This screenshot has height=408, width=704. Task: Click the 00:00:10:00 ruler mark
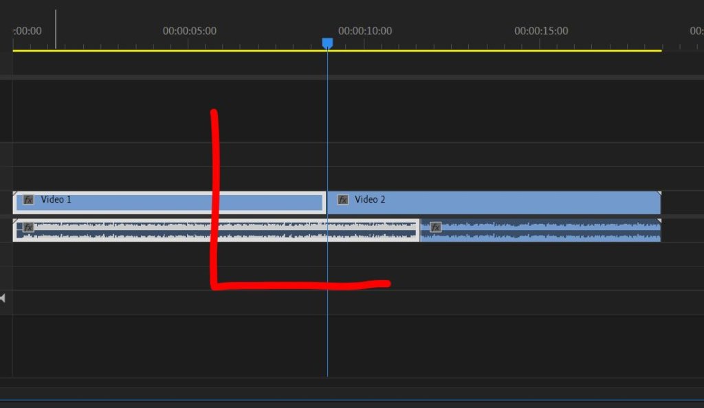(365, 31)
